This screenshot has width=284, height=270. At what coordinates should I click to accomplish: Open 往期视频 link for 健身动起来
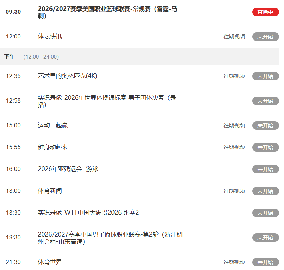tap(234, 147)
